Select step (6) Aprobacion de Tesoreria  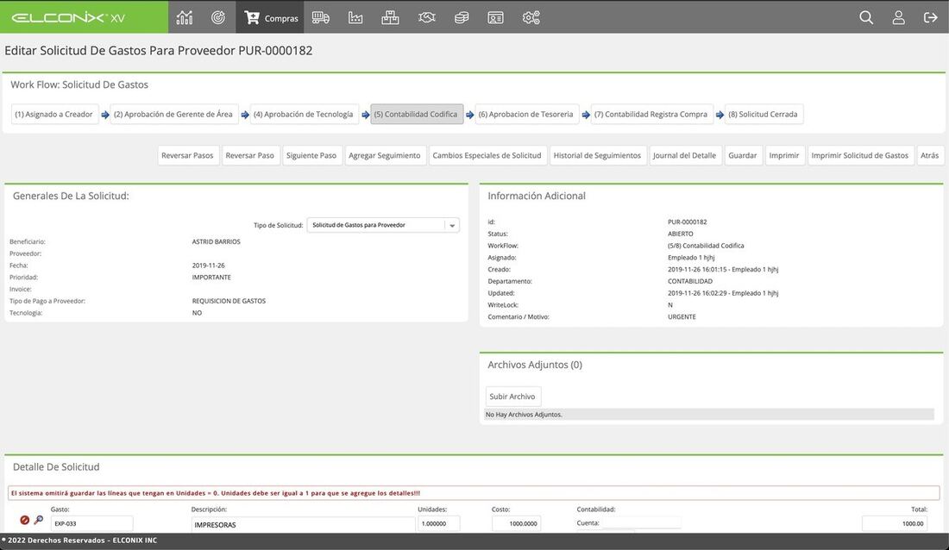coord(526,115)
